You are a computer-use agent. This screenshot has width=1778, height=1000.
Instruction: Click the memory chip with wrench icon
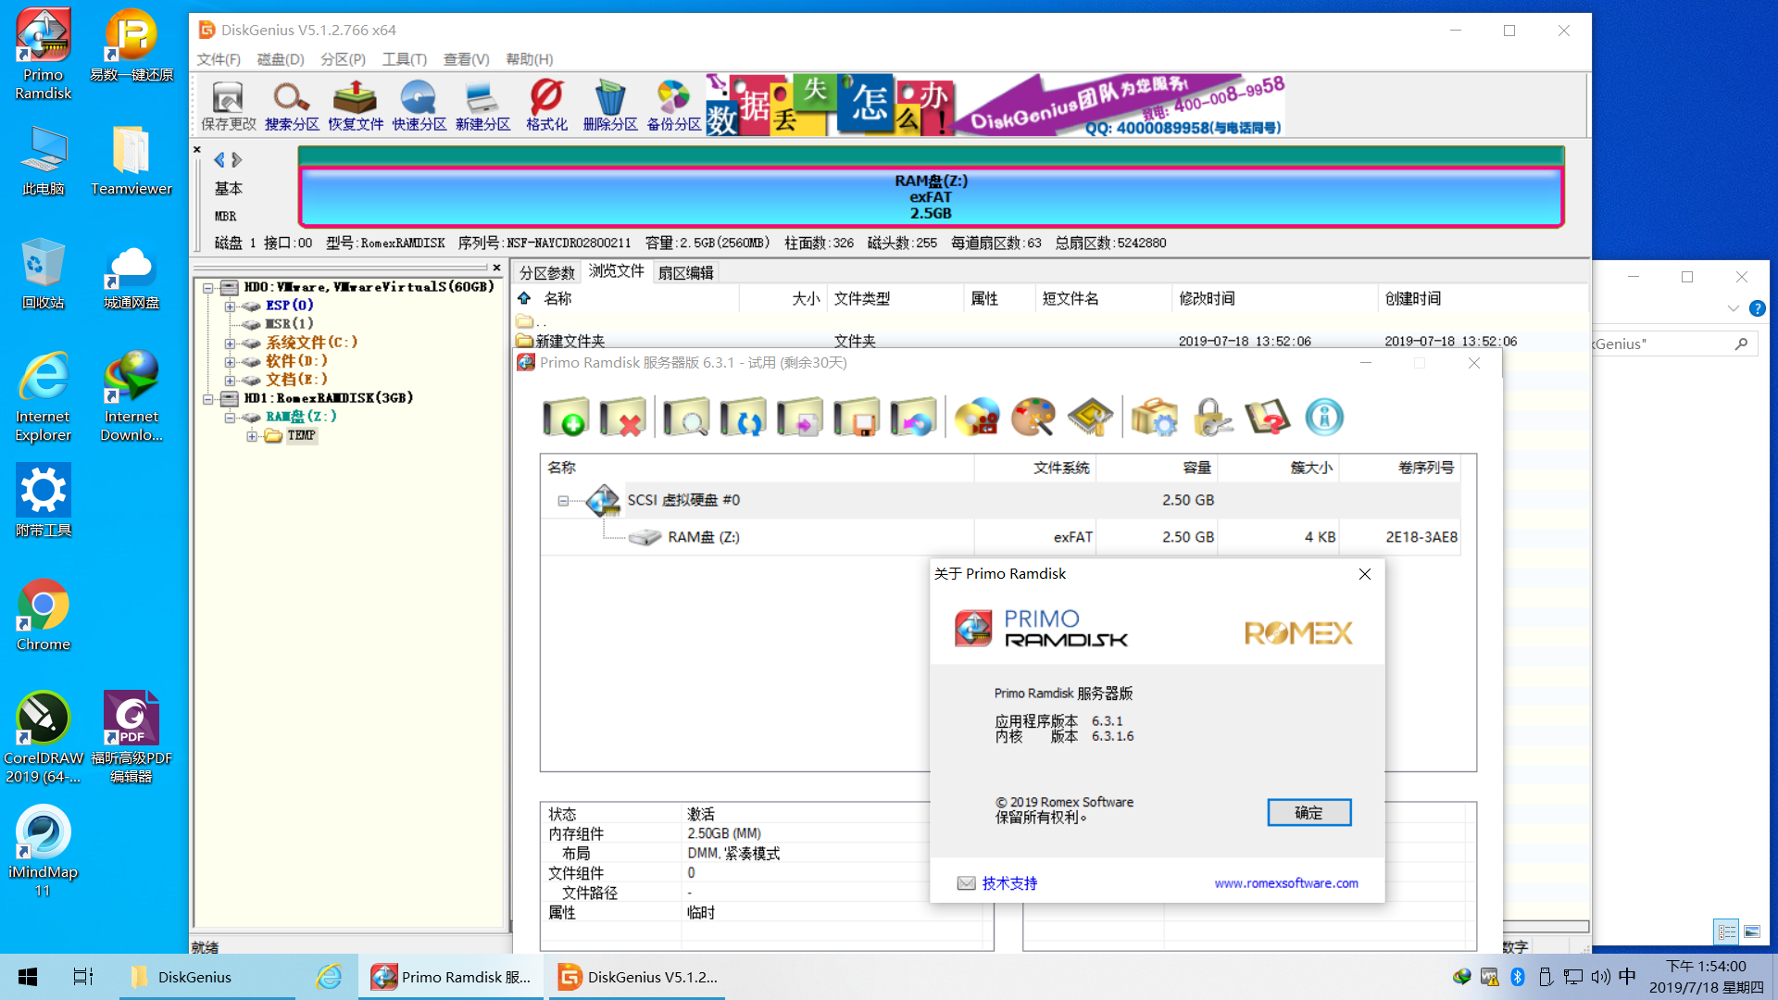tap(1091, 418)
